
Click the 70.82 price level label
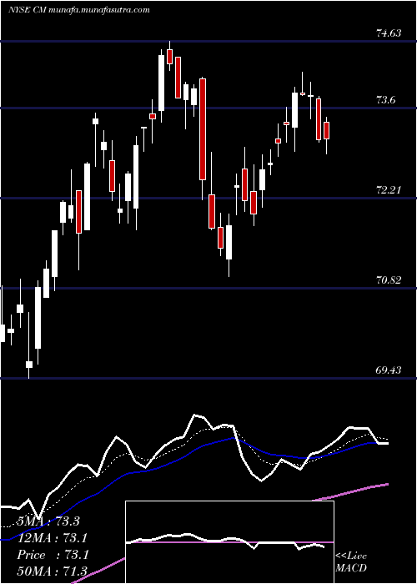tap(389, 280)
